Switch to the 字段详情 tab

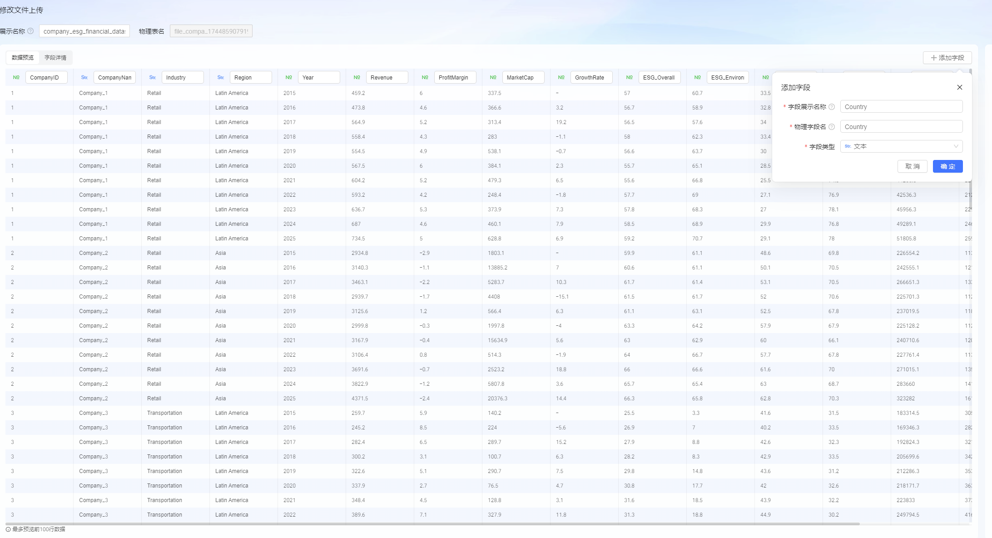pyautogui.click(x=55, y=58)
